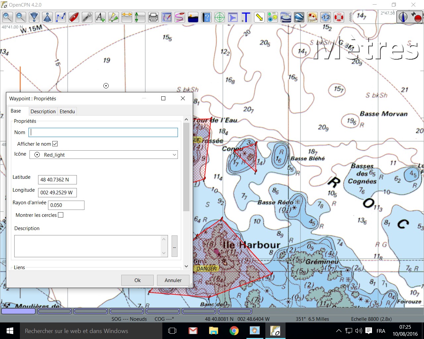Click the description box scroll down arrow
Screen dimensions: 424x339
click(164, 253)
